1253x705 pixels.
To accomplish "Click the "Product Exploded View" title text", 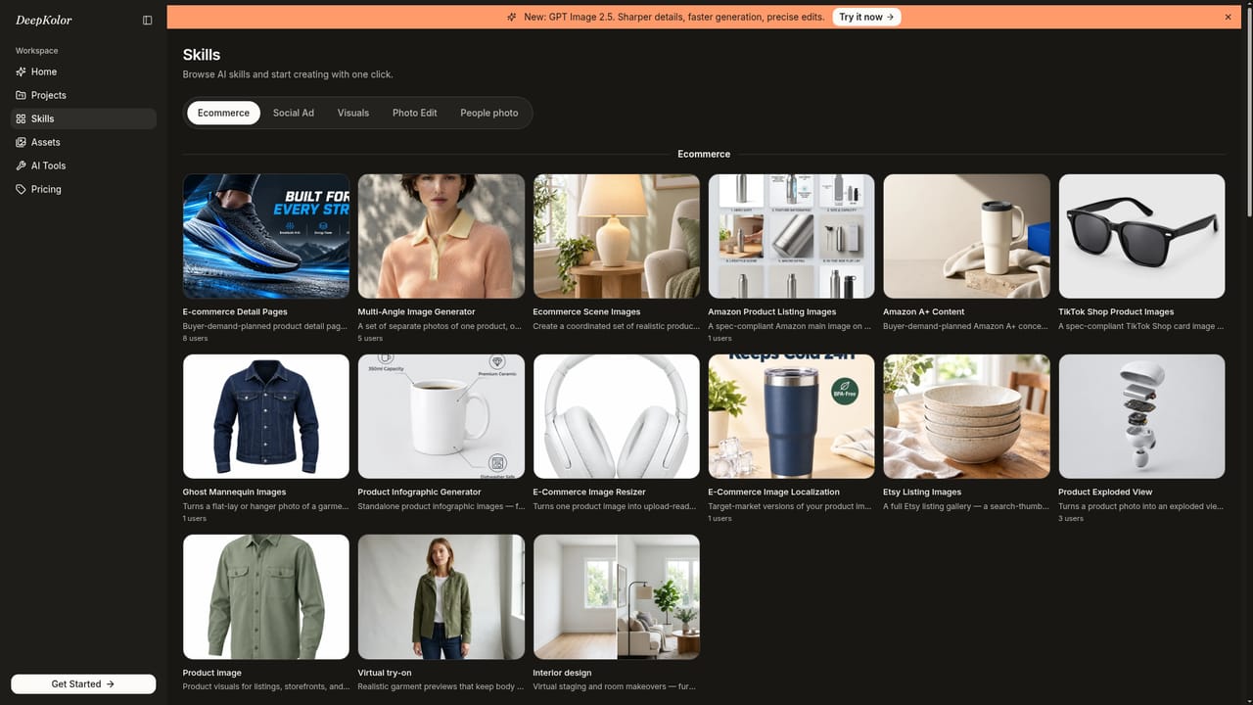I will click(1105, 493).
